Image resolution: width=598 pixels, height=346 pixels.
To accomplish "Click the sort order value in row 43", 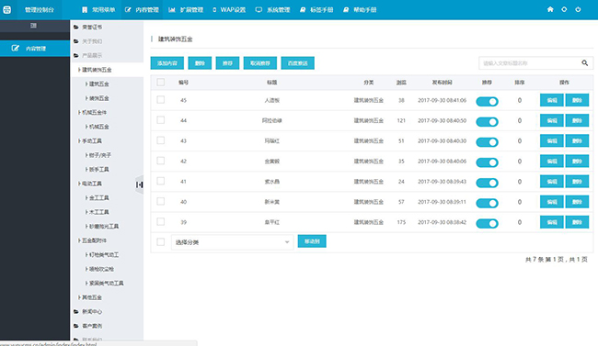I will tap(520, 140).
